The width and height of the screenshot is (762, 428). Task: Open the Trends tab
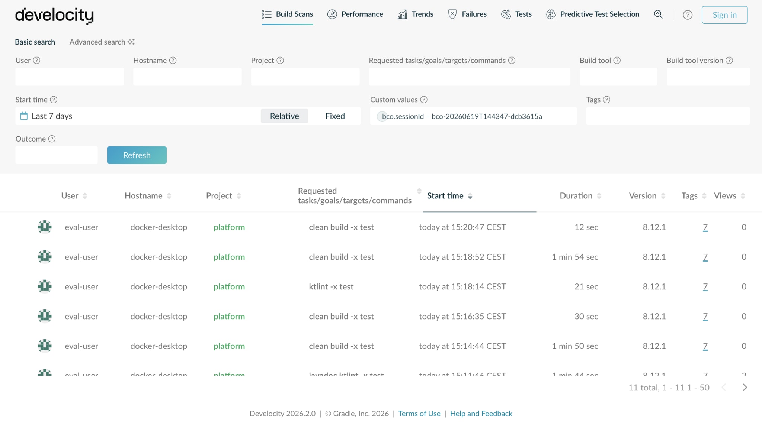point(415,14)
